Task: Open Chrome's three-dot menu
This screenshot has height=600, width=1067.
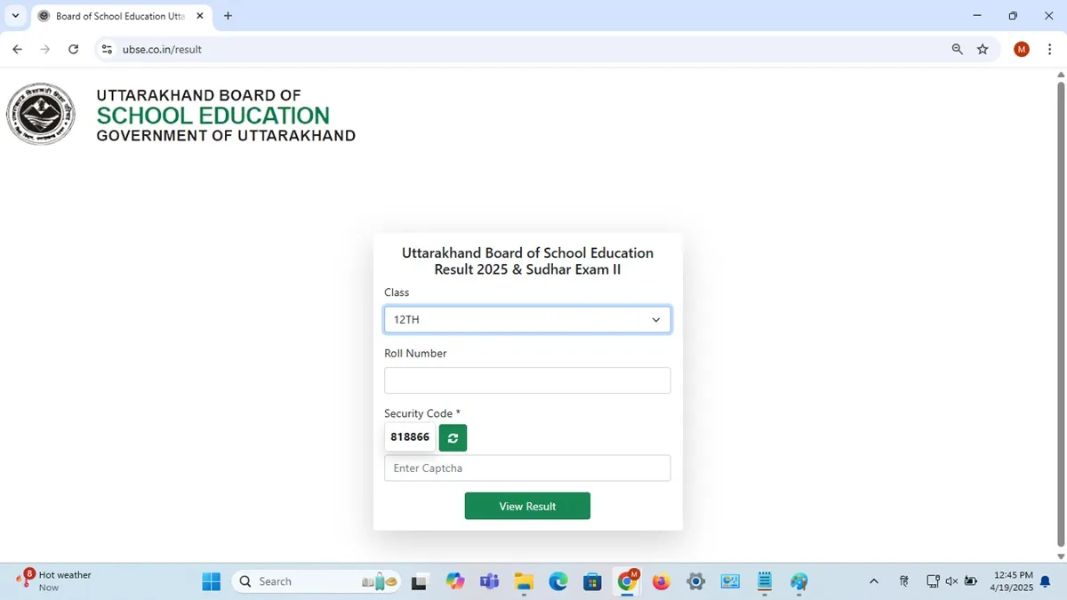Action: click(x=1048, y=50)
